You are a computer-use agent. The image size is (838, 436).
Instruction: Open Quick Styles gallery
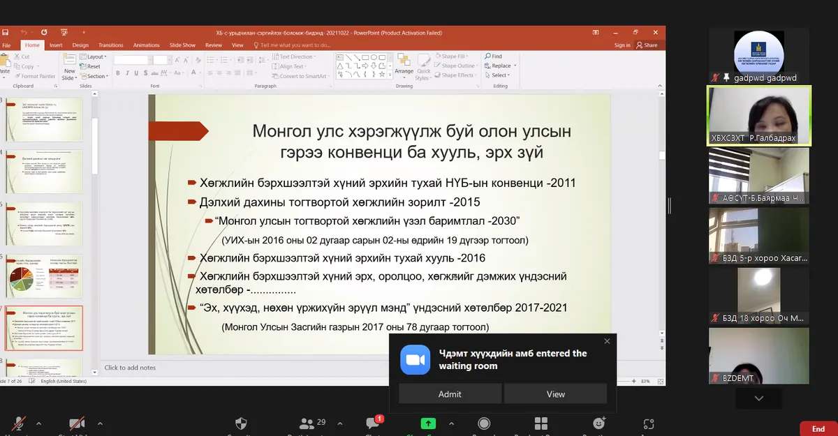(x=424, y=66)
